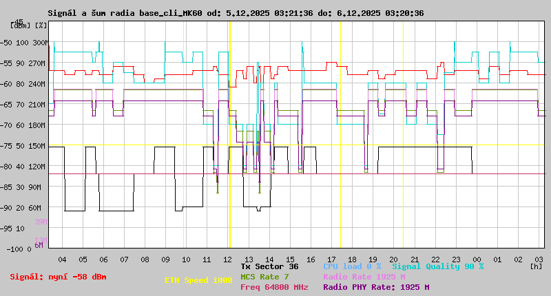Click the 'Radio PHY Rate: 1925 M' label
This screenshot has width=551, height=296.
(x=375, y=287)
